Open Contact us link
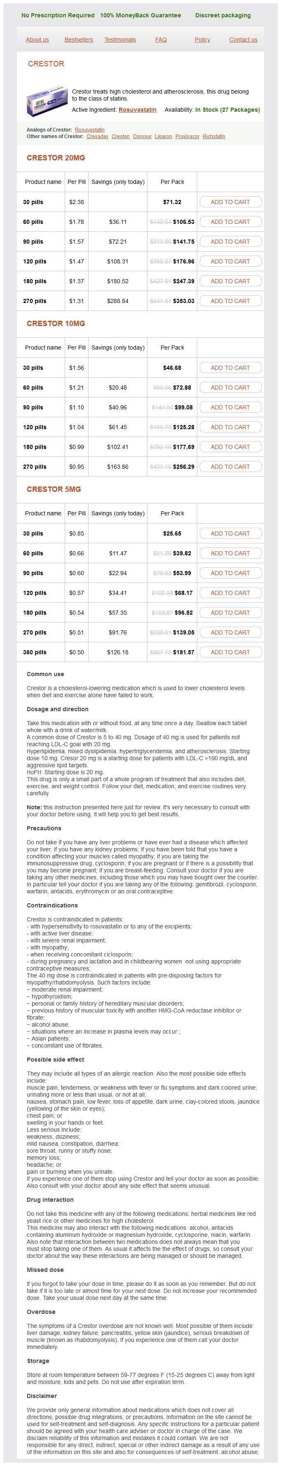 [x=243, y=40]
